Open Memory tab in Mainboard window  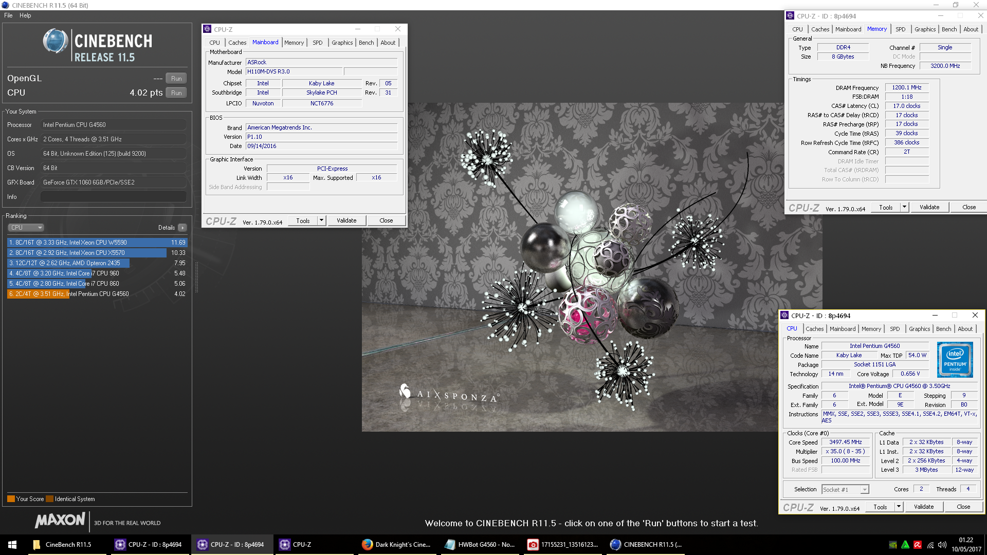click(x=294, y=43)
